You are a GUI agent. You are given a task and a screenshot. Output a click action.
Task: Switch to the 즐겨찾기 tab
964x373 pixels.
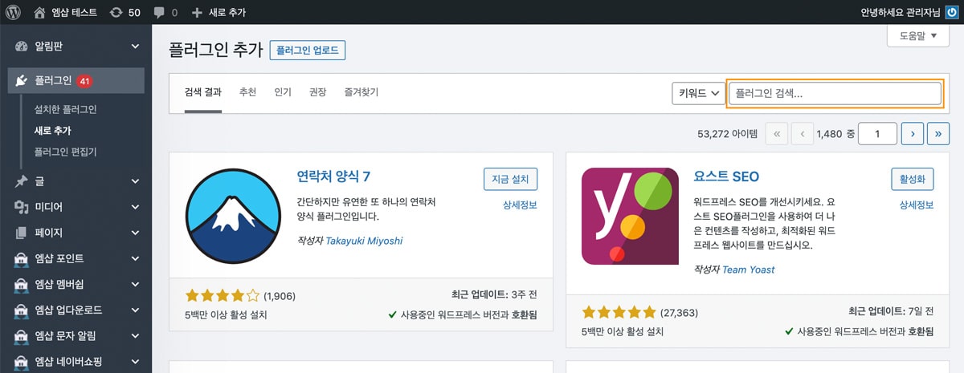pos(361,93)
